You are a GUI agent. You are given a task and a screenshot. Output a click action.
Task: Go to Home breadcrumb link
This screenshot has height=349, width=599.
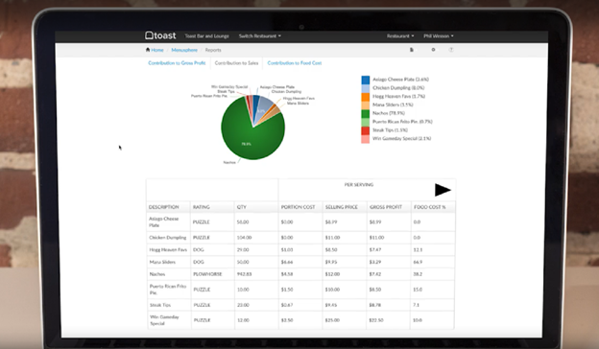coord(157,50)
